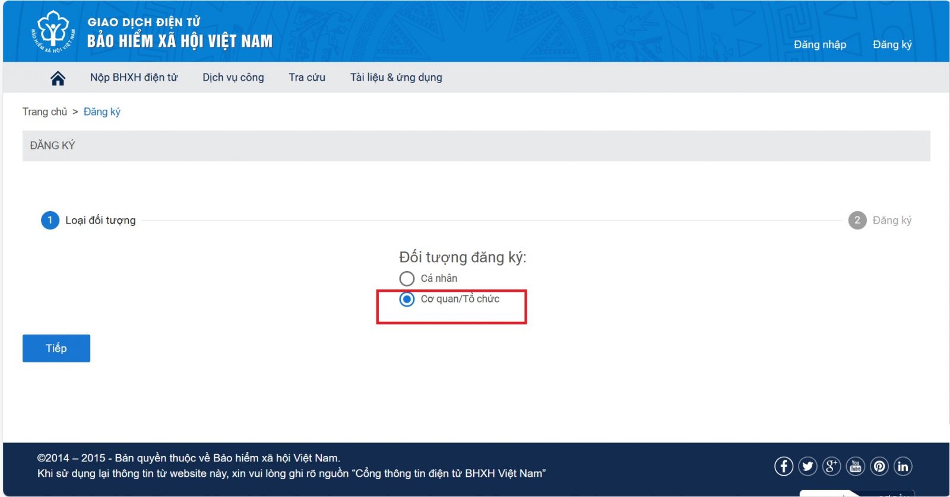Click step 2 Đăng ký indicator
The image size is (950, 497).
coord(857,221)
